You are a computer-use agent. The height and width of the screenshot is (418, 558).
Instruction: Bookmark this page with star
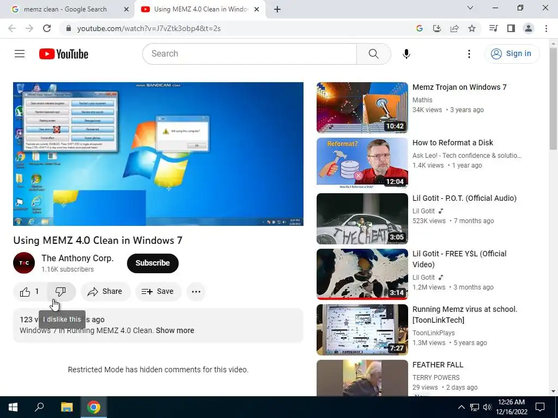pos(472,28)
